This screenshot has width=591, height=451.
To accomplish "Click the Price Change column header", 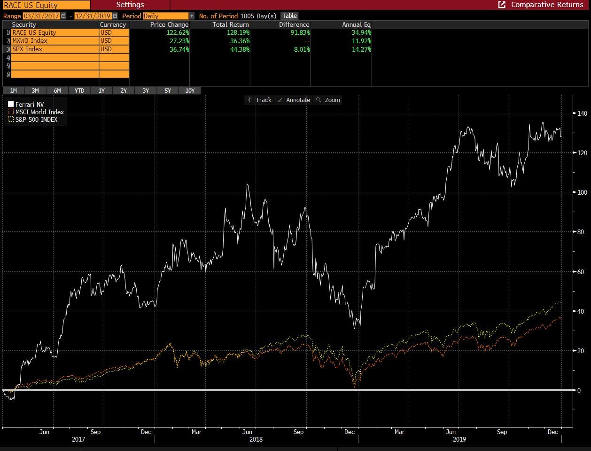I will pyautogui.click(x=169, y=24).
